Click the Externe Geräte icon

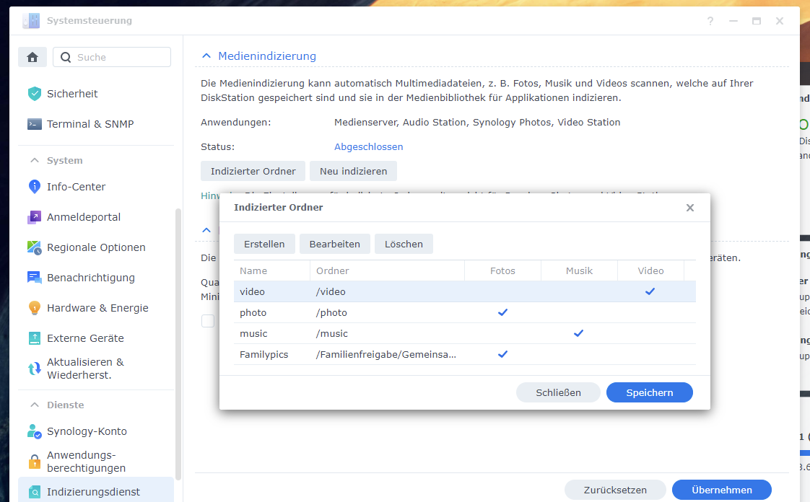(34, 338)
